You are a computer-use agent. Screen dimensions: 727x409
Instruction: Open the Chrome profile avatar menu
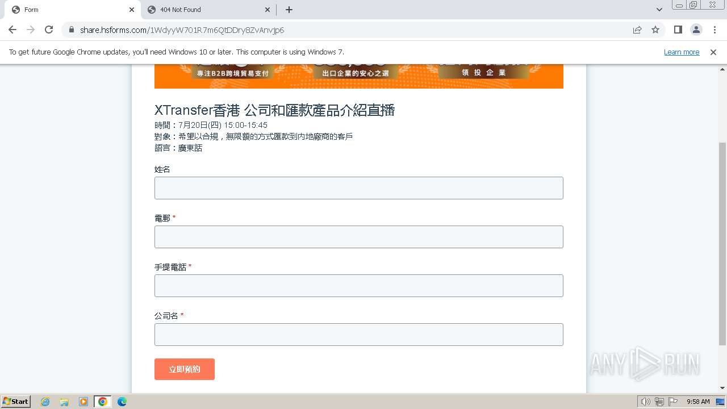click(x=696, y=30)
